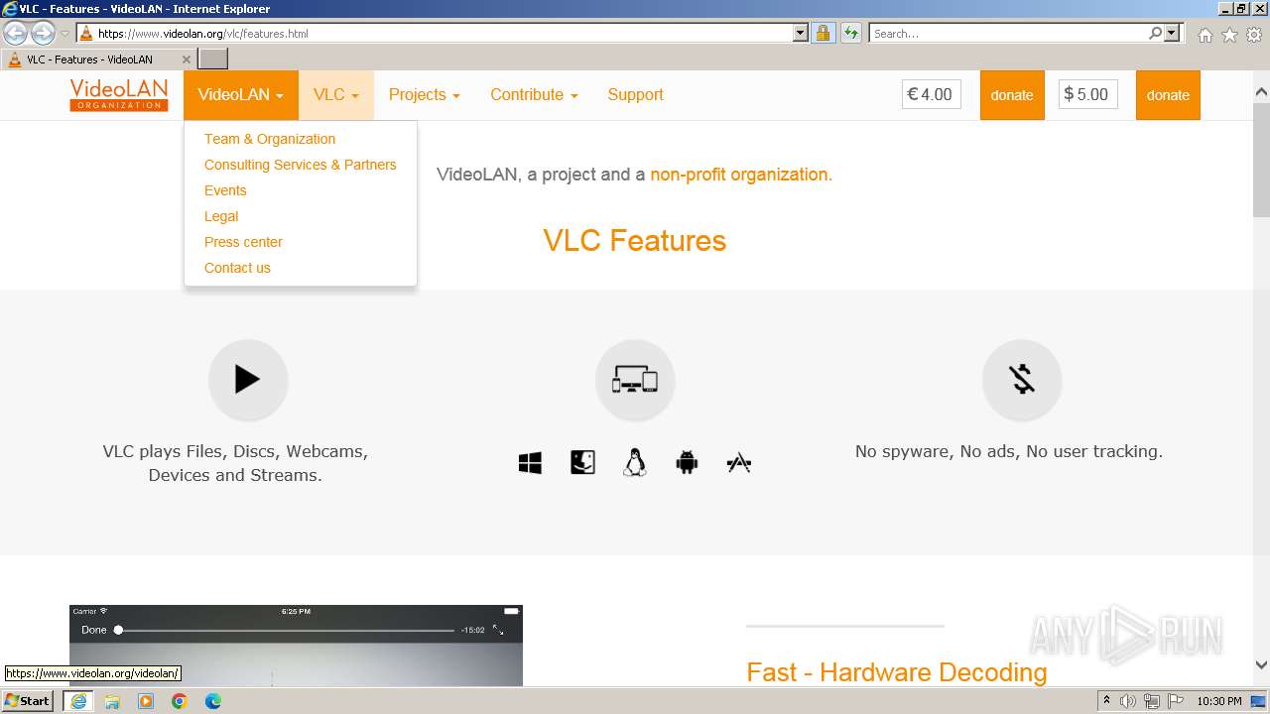
Task: Click the VLC Features heading
Action: [635, 241]
